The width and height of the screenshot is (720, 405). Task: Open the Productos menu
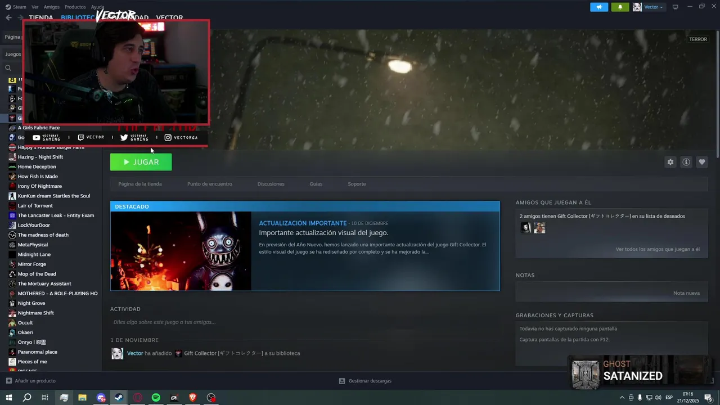point(75,7)
